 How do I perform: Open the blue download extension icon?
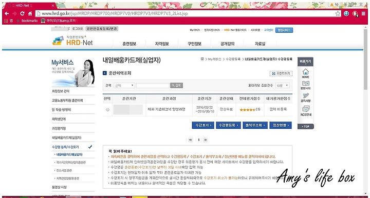[x=346, y=13]
